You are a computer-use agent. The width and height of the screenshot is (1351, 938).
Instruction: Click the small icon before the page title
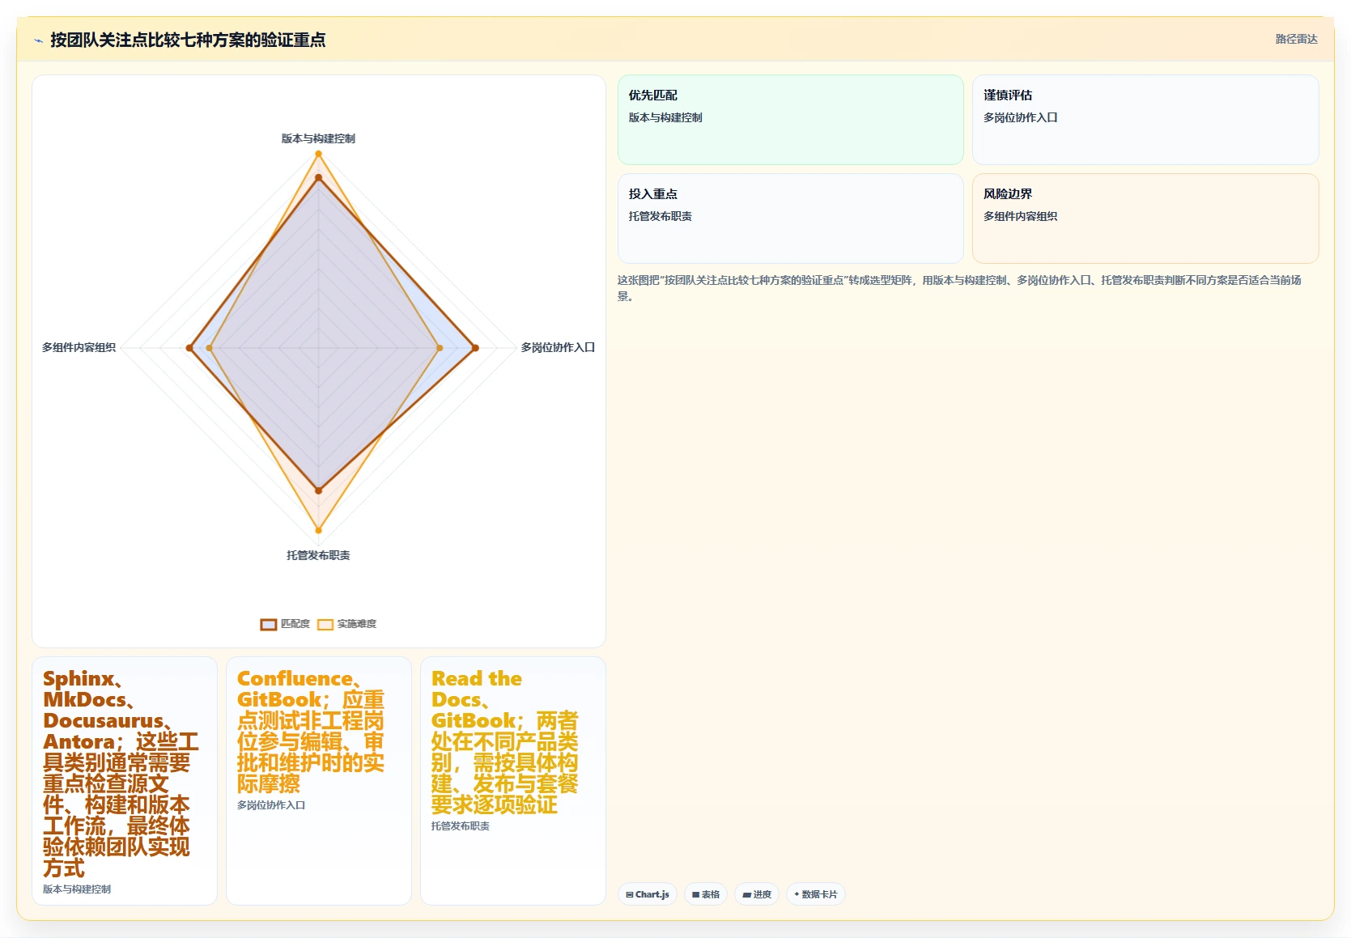(38, 40)
